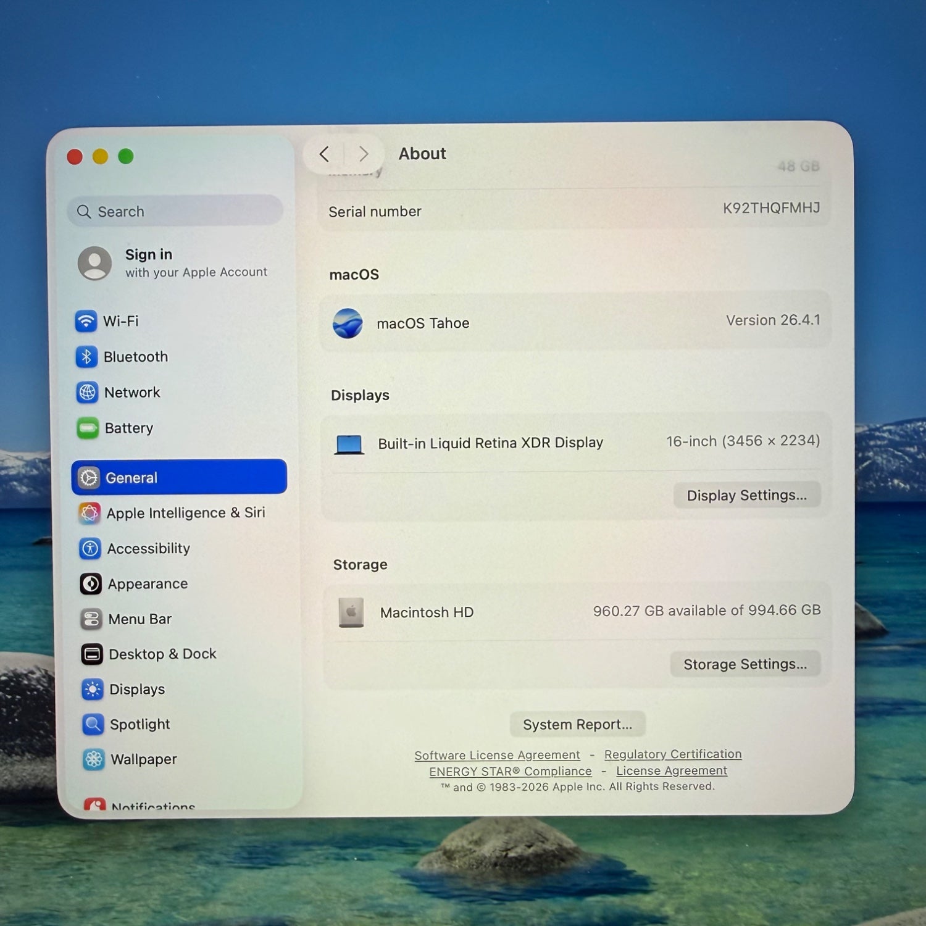Click the macOS section heading
The height and width of the screenshot is (926, 926).
[354, 275]
